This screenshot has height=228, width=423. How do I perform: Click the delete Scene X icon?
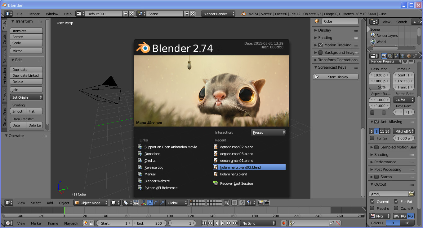193,14
